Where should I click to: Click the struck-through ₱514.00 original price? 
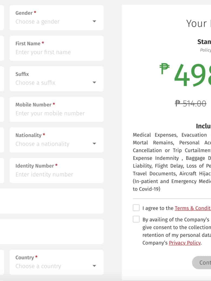coord(191,103)
